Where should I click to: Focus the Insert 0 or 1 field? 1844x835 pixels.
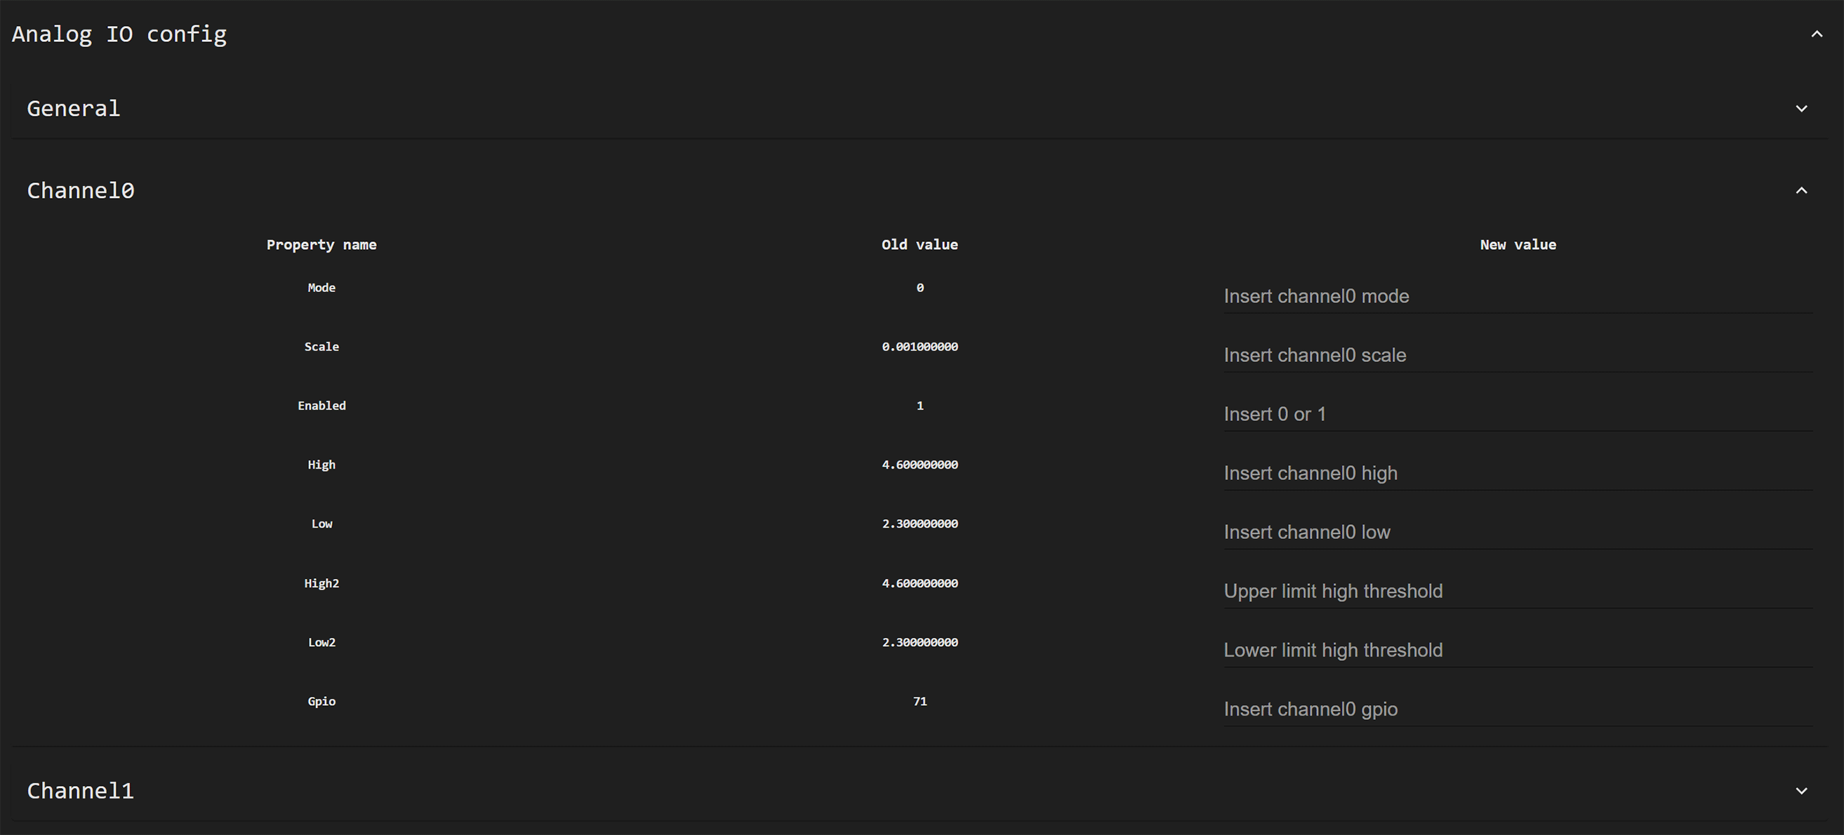click(x=1518, y=414)
